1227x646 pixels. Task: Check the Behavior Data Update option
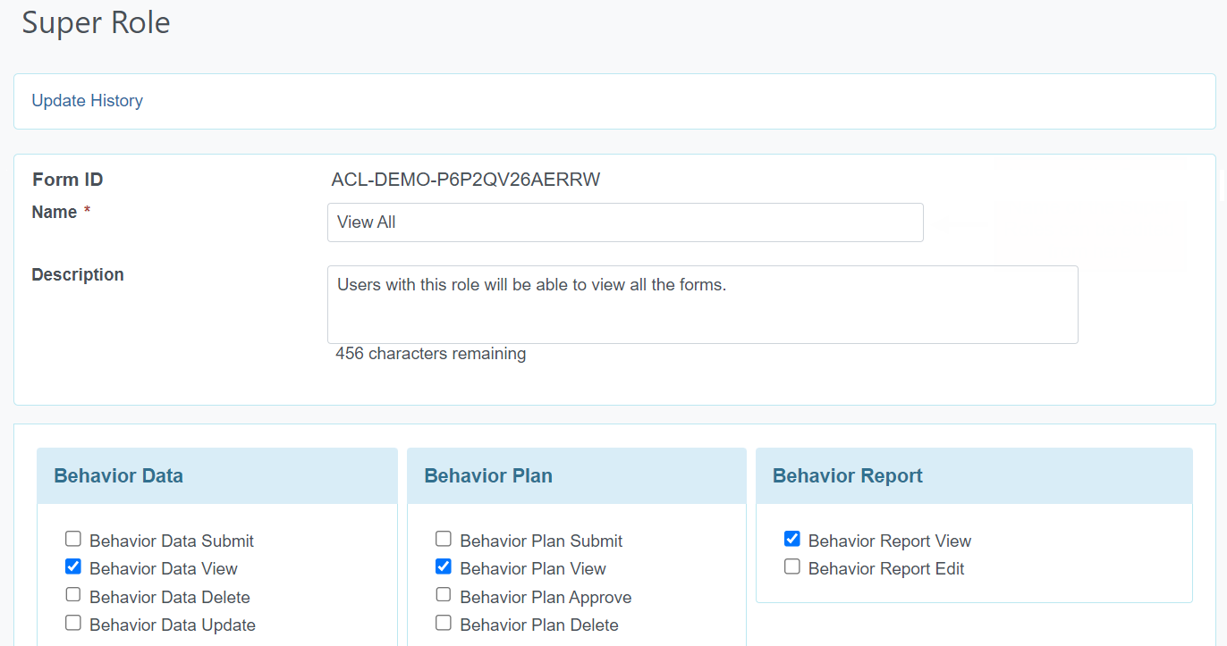(x=73, y=623)
